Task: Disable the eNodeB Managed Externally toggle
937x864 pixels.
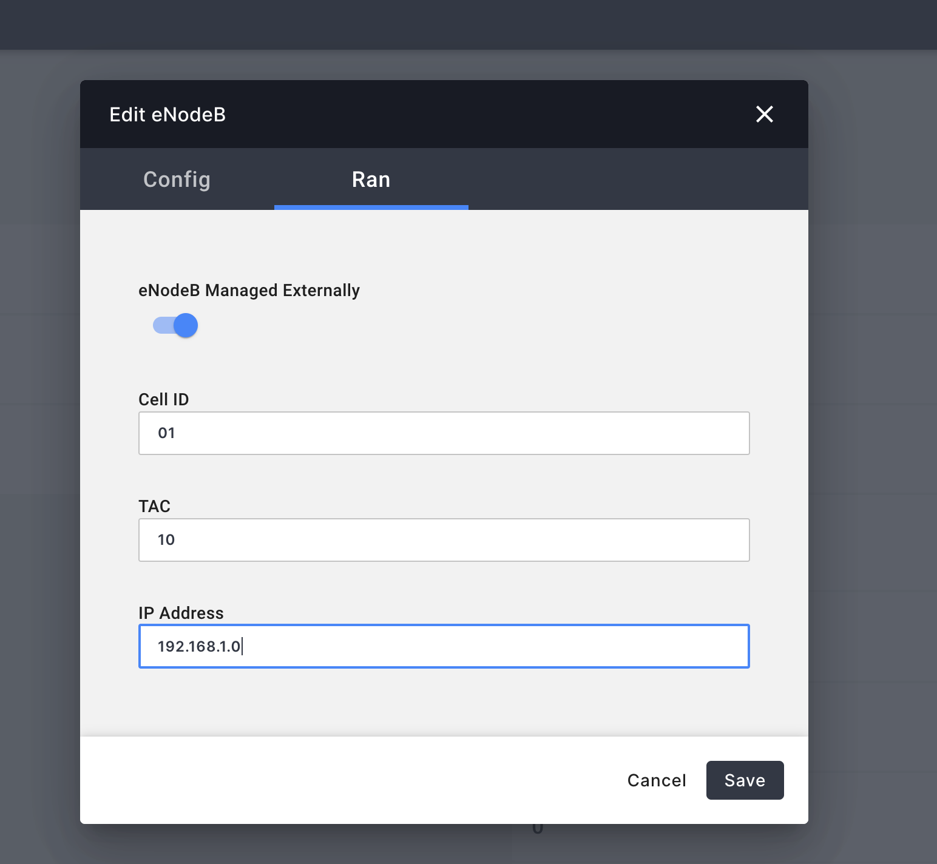Action: (174, 325)
